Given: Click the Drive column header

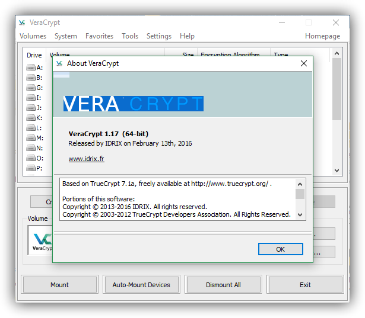Looking at the screenshot, I should click(34, 55).
